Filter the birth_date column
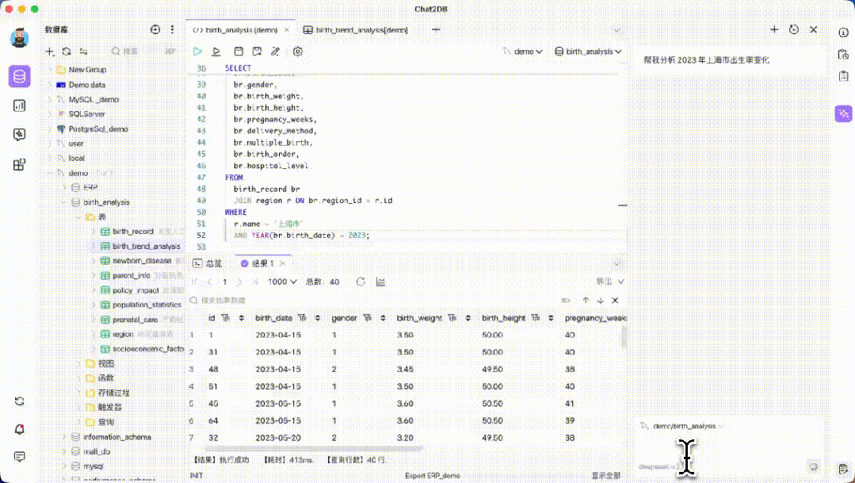 coord(302,317)
